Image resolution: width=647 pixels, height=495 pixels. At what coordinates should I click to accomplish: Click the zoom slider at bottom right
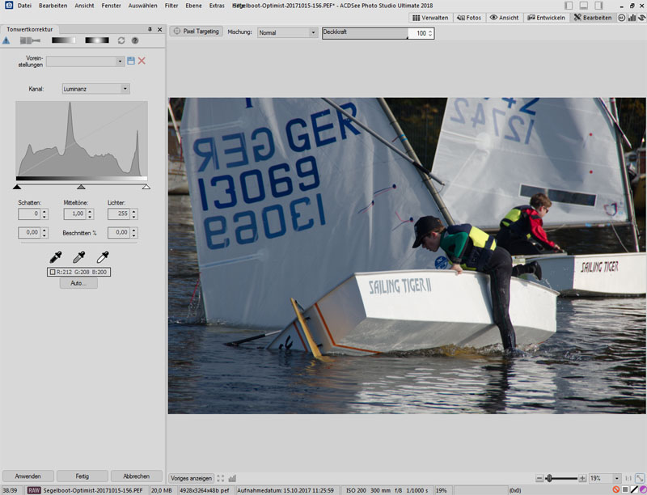(549, 479)
